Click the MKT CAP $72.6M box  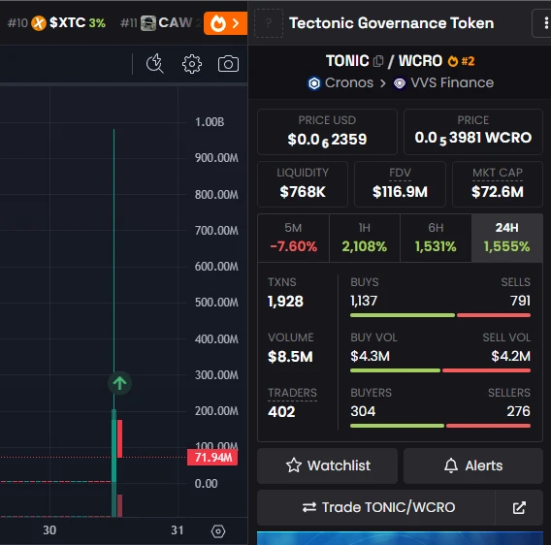click(x=498, y=184)
